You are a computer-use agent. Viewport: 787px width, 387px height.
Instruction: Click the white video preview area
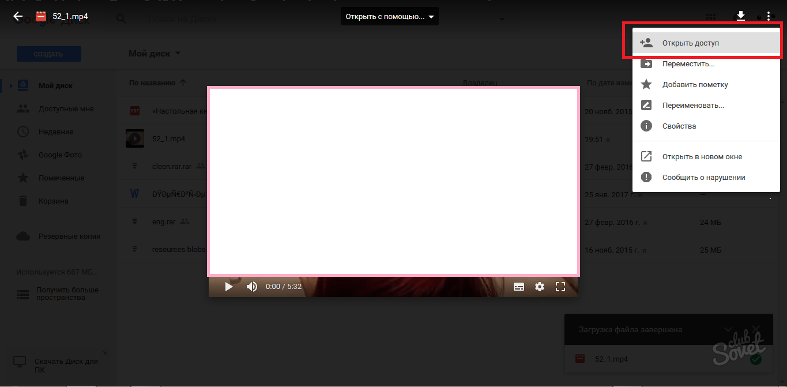[393, 182]
